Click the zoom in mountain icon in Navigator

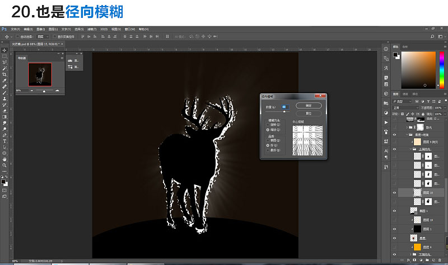point(57,91)
